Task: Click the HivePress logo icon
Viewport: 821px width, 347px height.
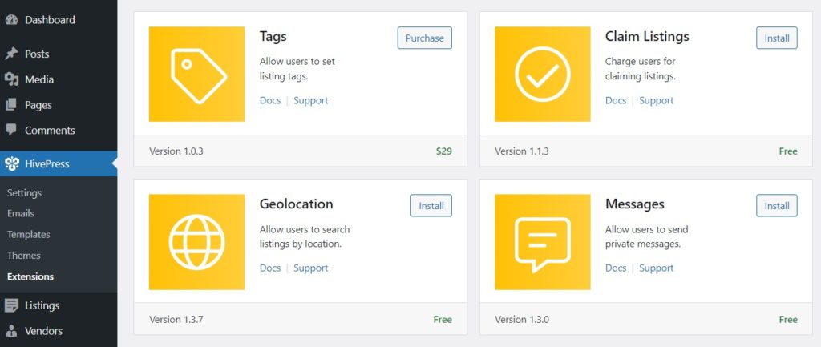Action: click(11, 164)
